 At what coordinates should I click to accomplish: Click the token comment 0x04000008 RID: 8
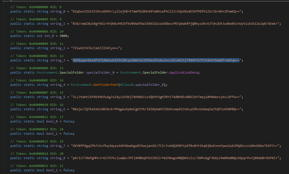click(x=36, y=7)
